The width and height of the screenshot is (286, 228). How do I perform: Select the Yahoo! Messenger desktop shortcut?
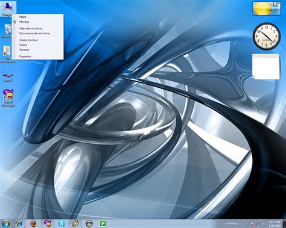[x=8, y=98]
